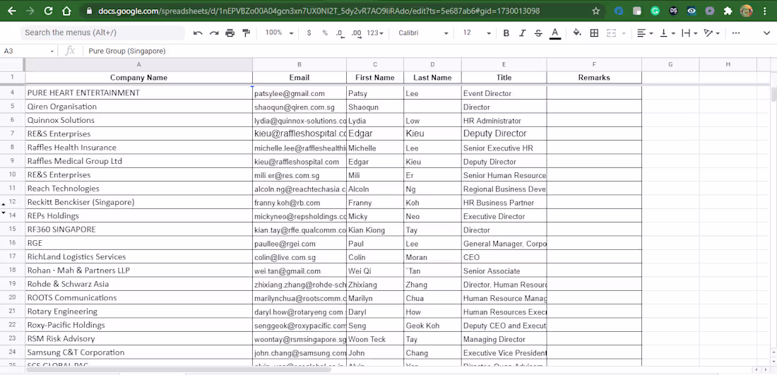Format selection as currency

[309, 32]
